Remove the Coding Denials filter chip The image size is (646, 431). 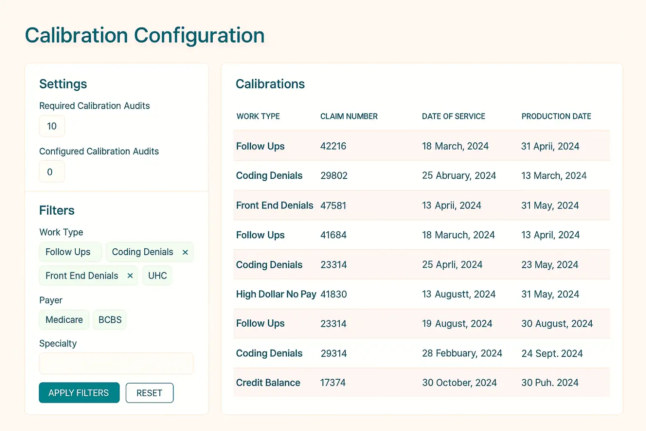(x=185, y=253)
